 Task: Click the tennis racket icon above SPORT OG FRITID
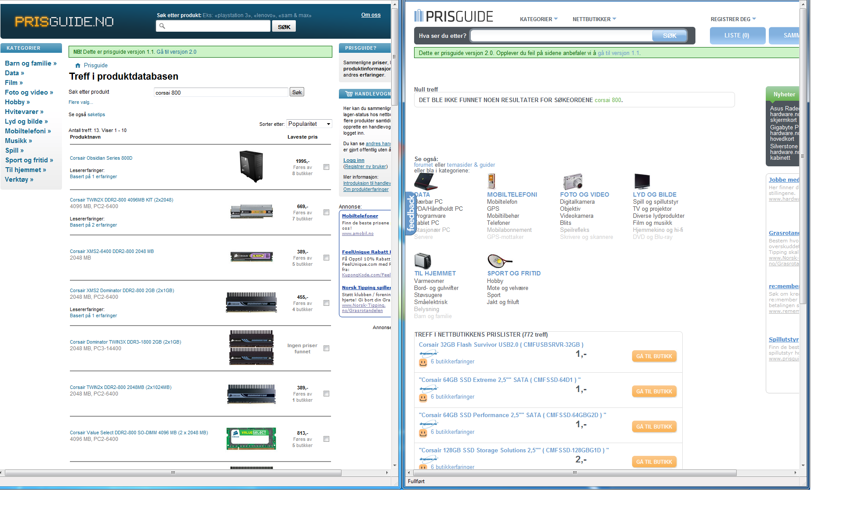(500, 260)
